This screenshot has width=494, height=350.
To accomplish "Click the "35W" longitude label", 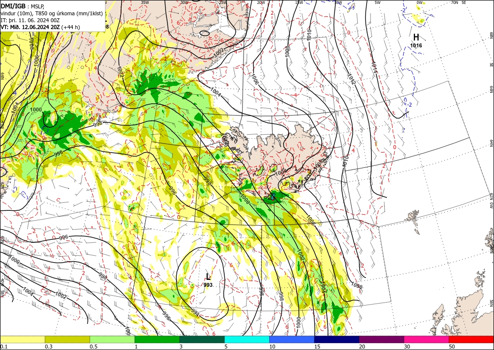I will click(145, 2).
